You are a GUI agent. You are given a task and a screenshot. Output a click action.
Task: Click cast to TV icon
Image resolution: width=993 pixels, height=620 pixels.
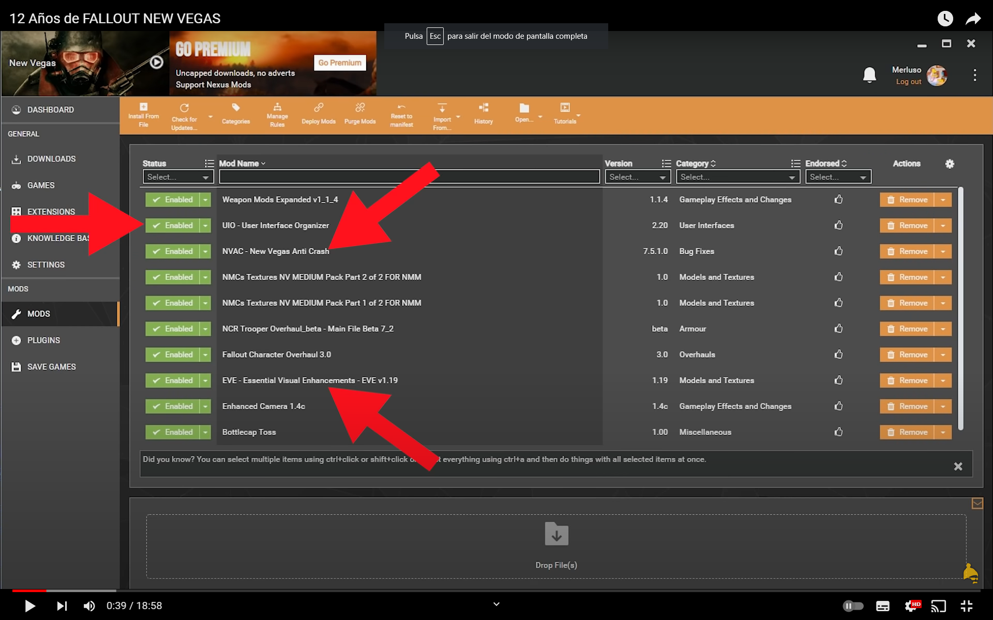pyautogui.click(x=939, y=606)
